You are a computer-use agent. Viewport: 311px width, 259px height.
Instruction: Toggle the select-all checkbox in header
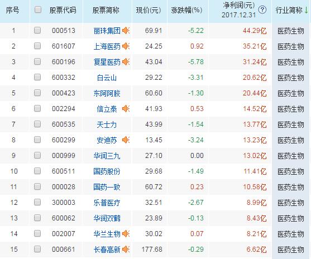[37, 9]
